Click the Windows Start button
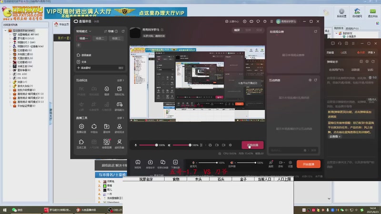381x214 pixels. 4,210
